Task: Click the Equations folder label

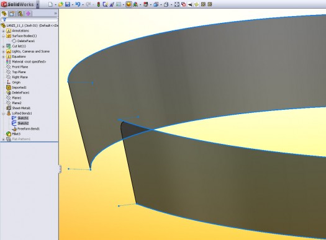Action: click(19, 56)
